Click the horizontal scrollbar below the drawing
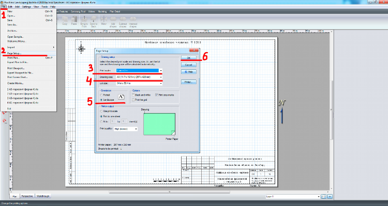Image resolution: width=388 pixels, height=206 pixels. 170,192
